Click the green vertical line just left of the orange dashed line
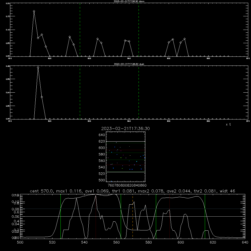251x251 pixels. tap(121, 216)
